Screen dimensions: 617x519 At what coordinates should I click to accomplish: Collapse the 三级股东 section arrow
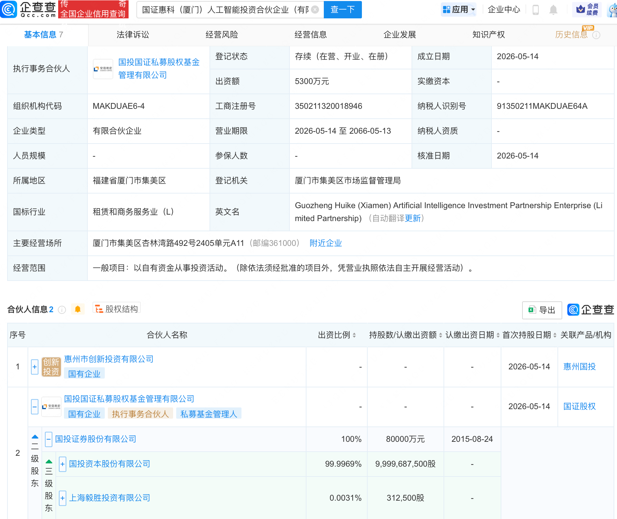coord(49,462)
